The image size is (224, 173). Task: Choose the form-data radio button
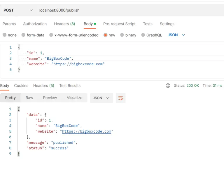(x=23, y=35)
